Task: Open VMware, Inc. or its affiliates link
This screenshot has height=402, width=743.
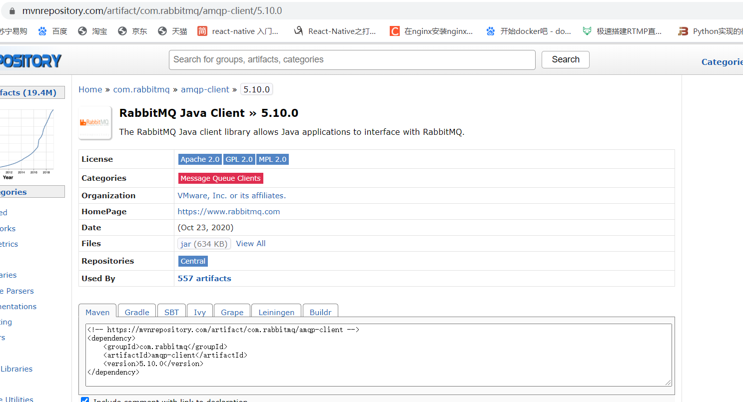Action: click(x=232, y=196)
